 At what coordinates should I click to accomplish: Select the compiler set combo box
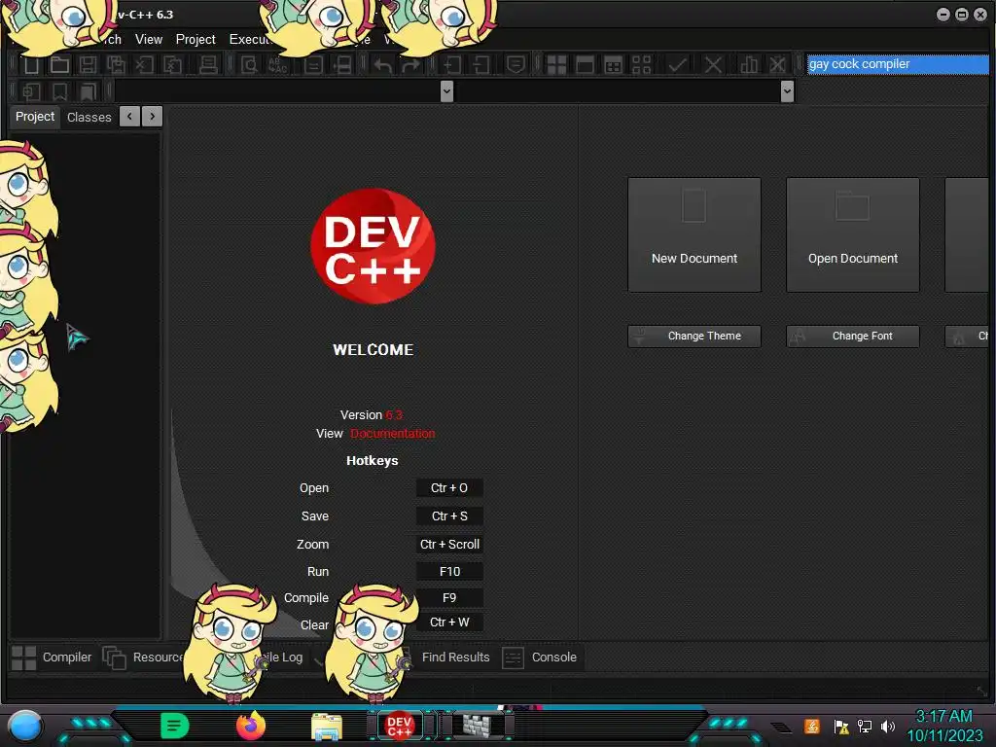[x=898, y=64]
